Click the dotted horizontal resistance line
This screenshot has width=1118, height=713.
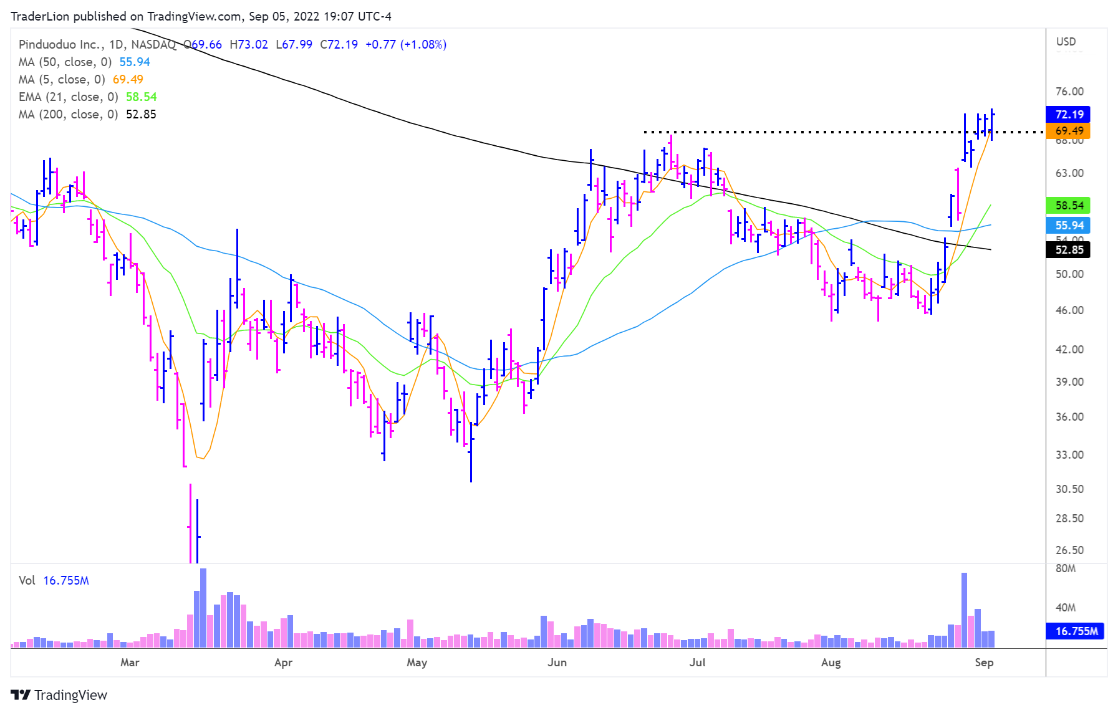[843, 132]
